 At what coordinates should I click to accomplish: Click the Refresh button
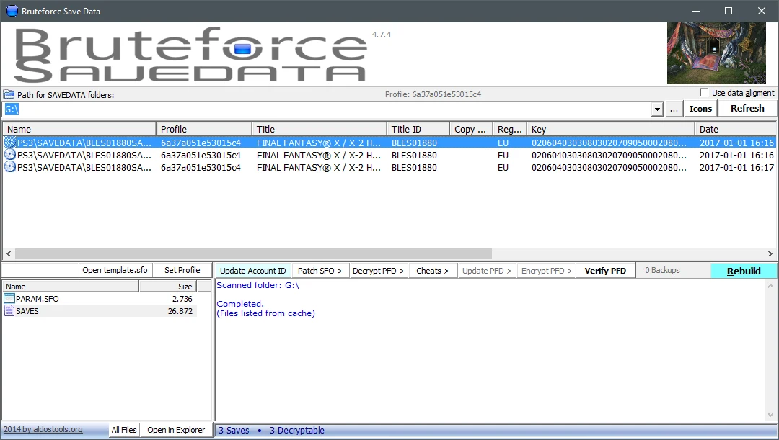(x=747, y=109)
